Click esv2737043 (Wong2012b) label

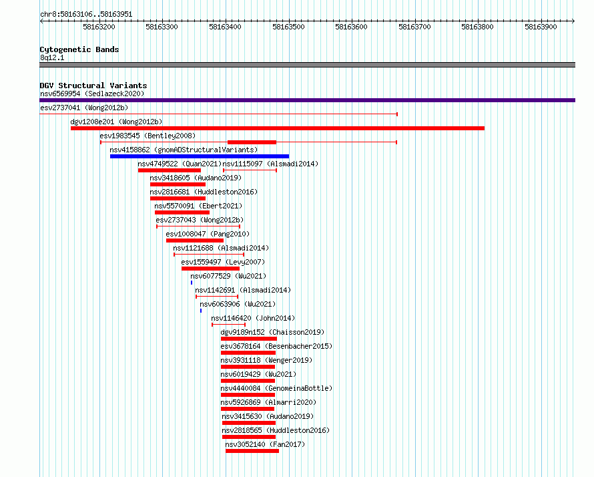200,220
